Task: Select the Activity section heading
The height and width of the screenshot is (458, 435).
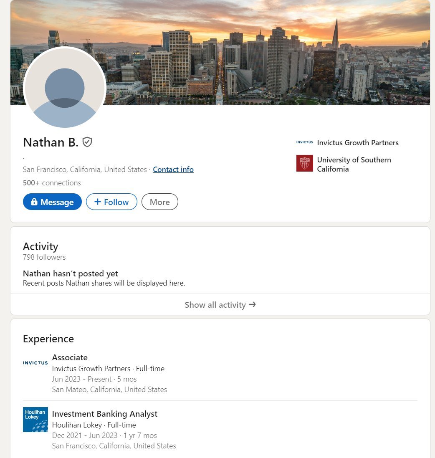Action: point(40,246)
